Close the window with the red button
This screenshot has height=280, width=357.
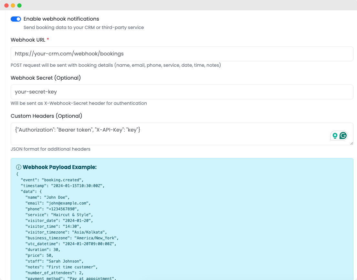point(6,5)
